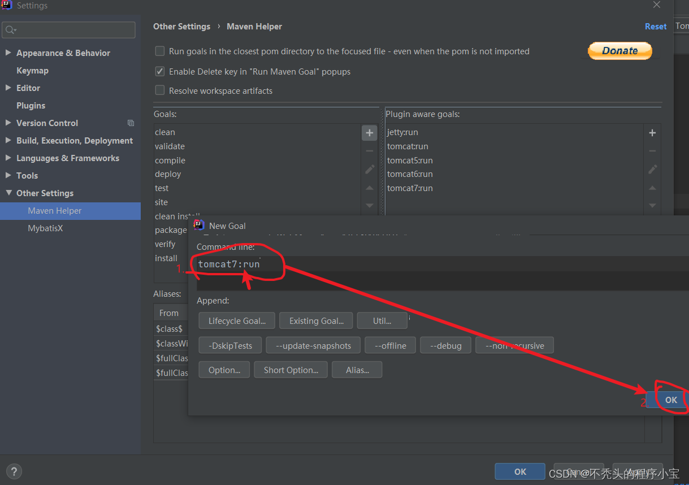Close the Settings window
The width and height of the screenshot is (689, 485).
(x=656, y=5)
